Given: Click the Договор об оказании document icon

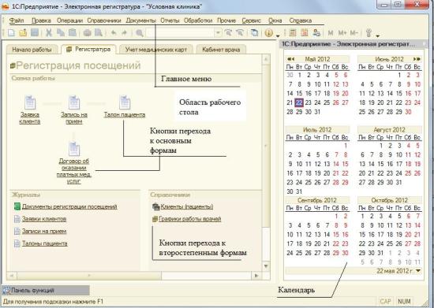Looking at the screenshot, I should 74,149.
